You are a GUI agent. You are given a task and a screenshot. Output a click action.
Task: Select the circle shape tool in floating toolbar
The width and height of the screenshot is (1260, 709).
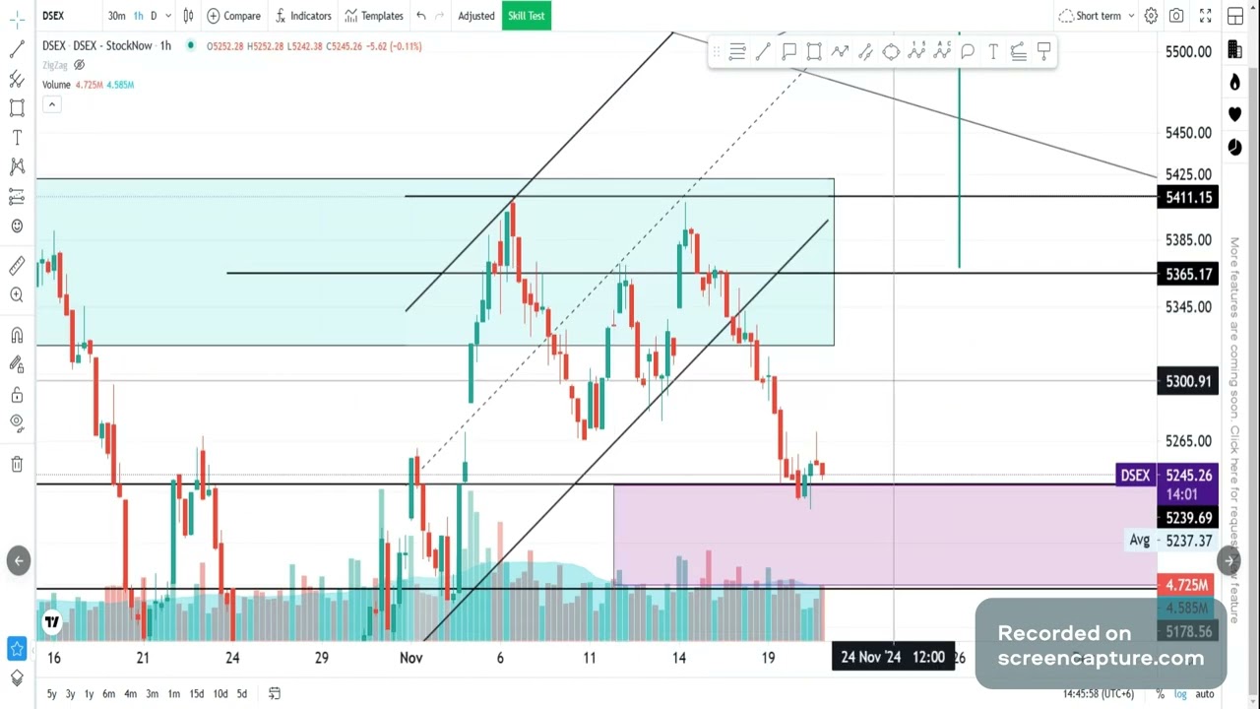pos(891,52)
